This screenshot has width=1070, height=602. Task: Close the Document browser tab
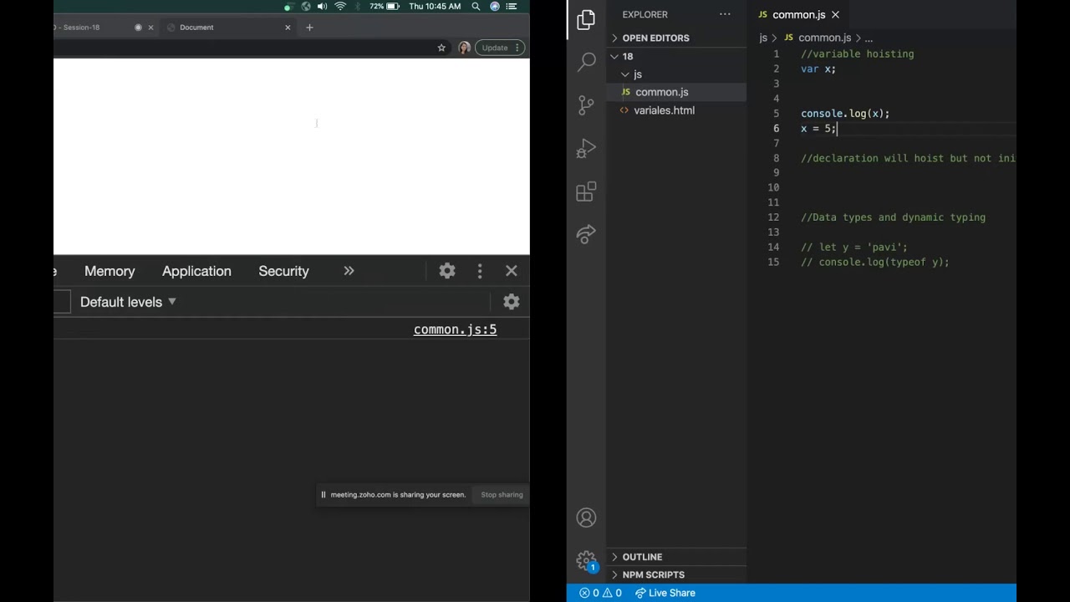(x=288, y=27)
